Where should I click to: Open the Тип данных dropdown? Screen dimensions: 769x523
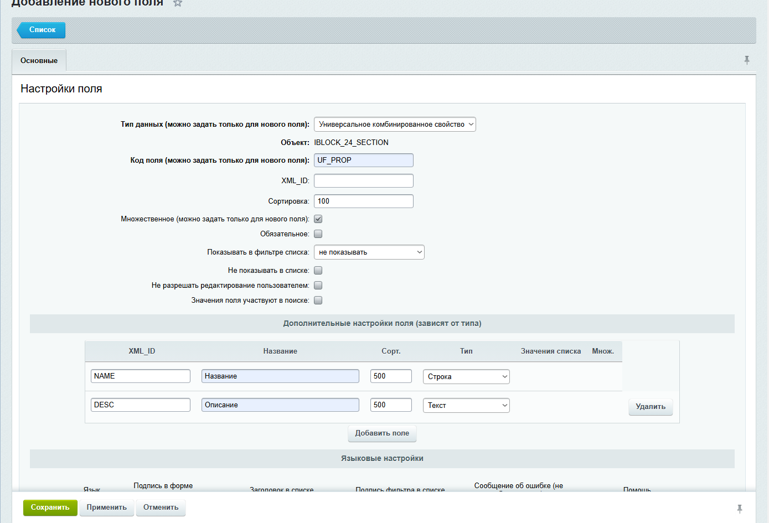394,125
